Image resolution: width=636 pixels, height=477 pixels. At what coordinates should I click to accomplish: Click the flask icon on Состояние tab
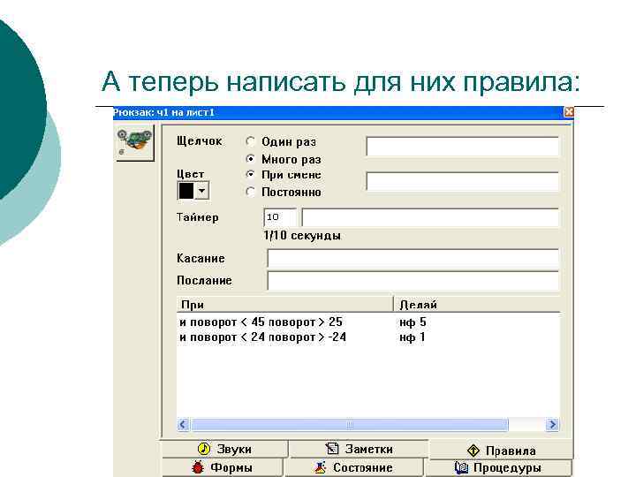click(321, 467)
